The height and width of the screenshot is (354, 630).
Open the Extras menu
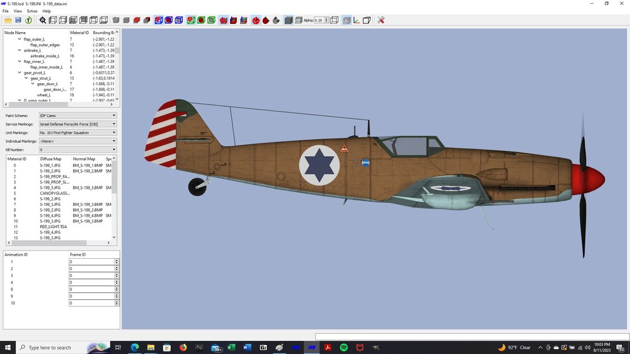tap(32, 11)
